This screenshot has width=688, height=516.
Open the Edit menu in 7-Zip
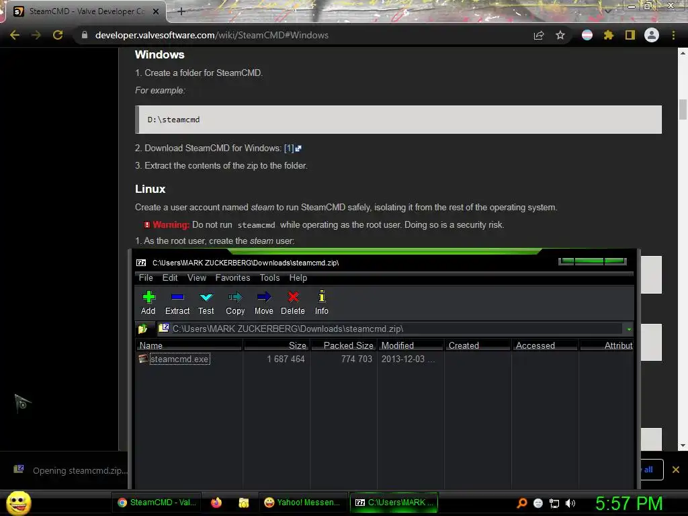[170, 277]
